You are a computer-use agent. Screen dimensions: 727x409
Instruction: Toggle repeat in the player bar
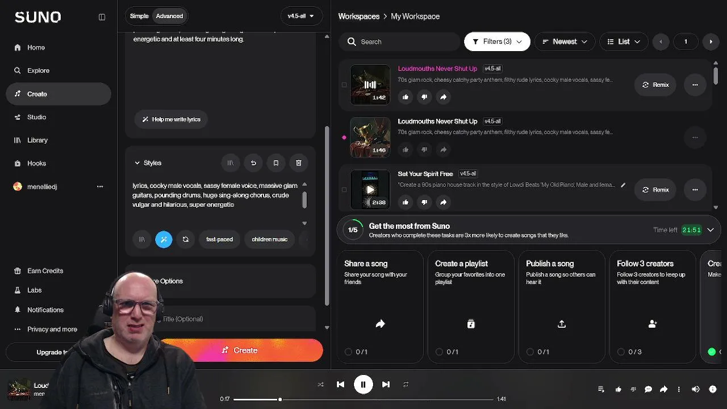[406, 385]
